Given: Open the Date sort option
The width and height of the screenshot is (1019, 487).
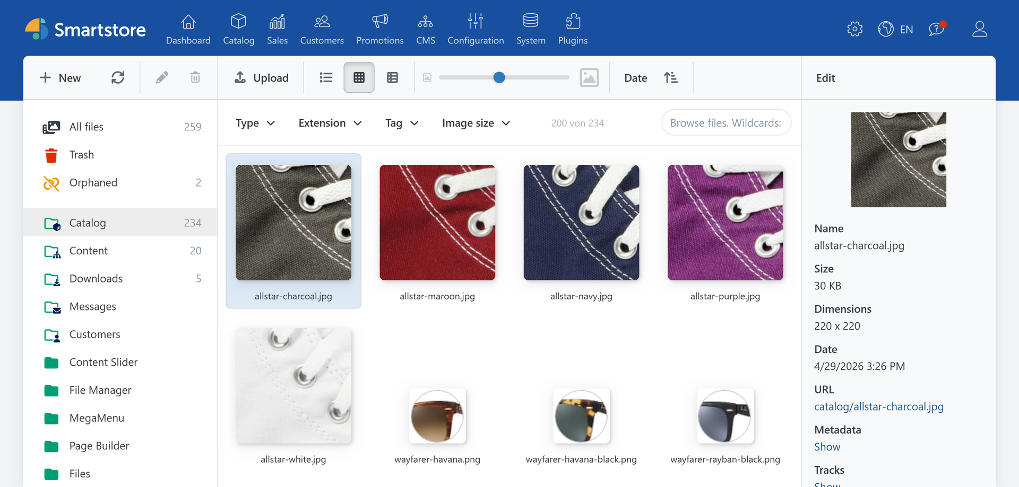Looking at the screenshot, I should tap(635, 78).
